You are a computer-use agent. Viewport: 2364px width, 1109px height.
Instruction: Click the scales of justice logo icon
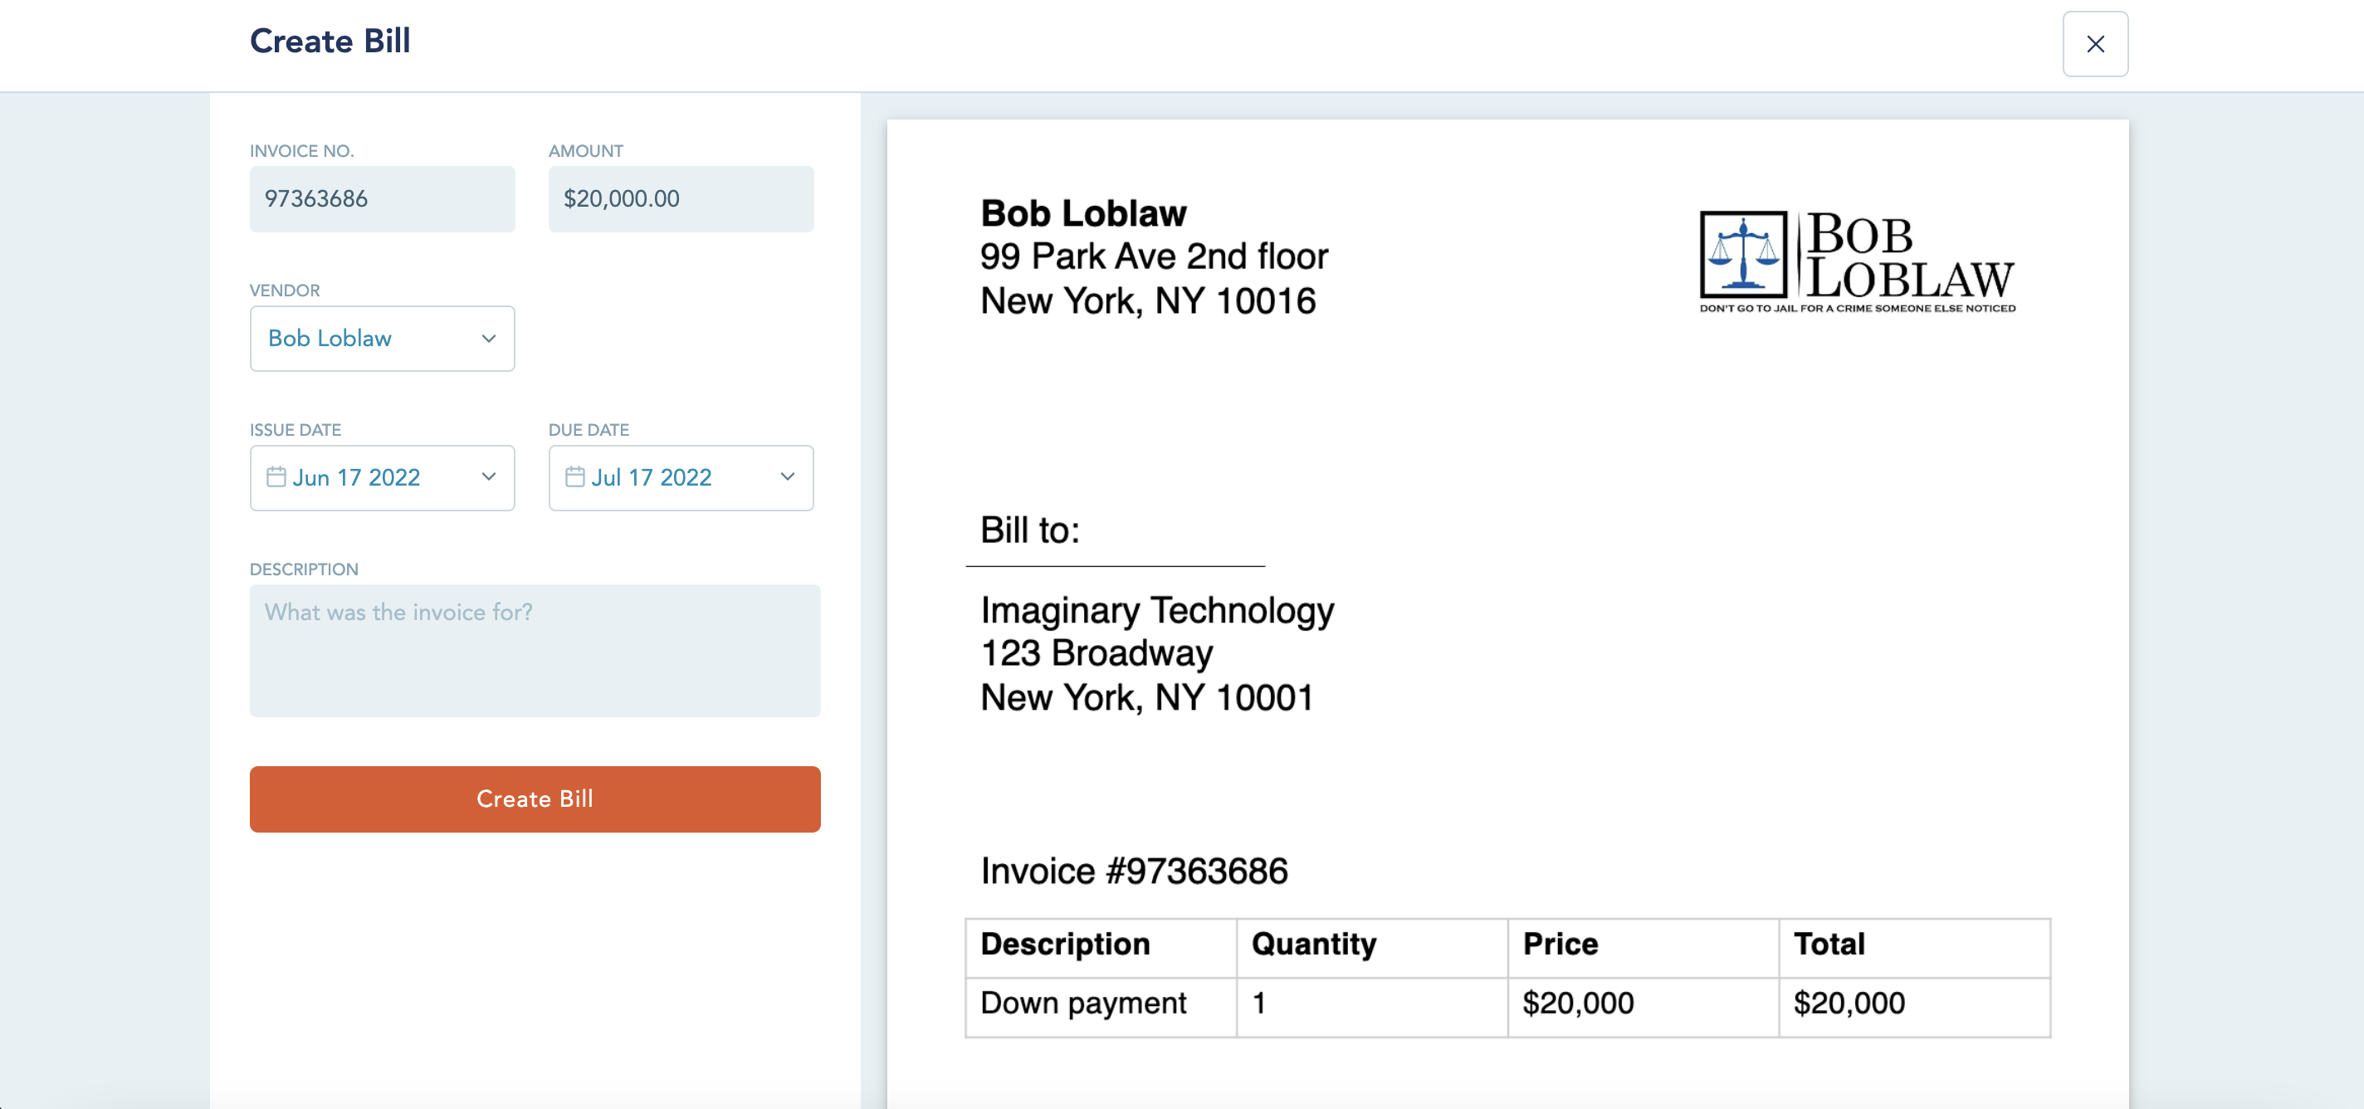[x=1743, y=254]
